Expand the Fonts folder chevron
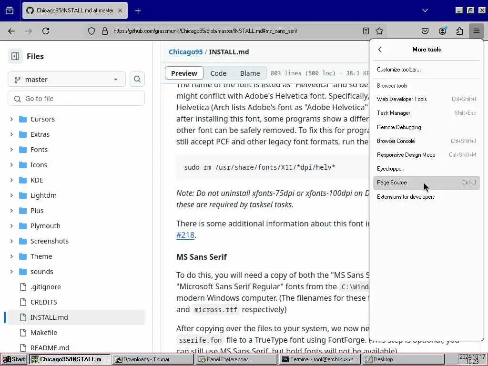This screenshot has width=488, height=366. pos(11,150)
